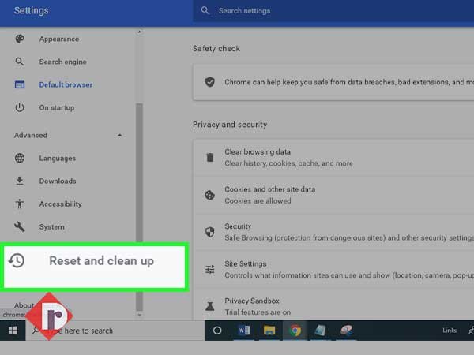
Task: Open Languages settings
Action: (x=58, y=158)
